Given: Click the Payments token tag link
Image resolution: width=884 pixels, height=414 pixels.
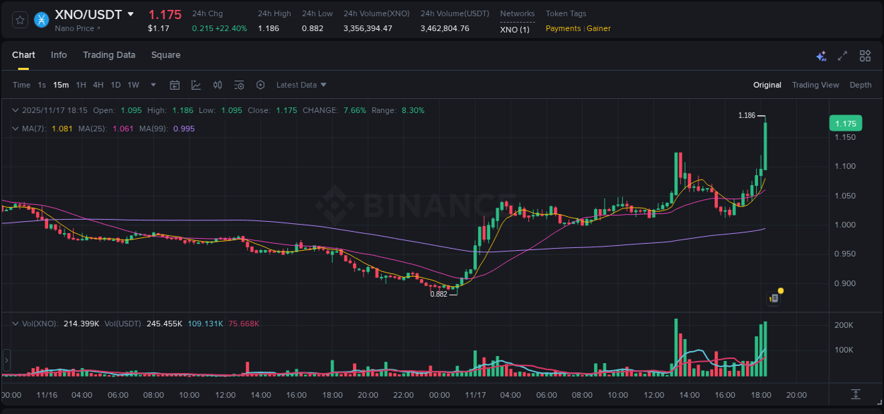Looking at the screenshot, I should (x=563, y=28).
